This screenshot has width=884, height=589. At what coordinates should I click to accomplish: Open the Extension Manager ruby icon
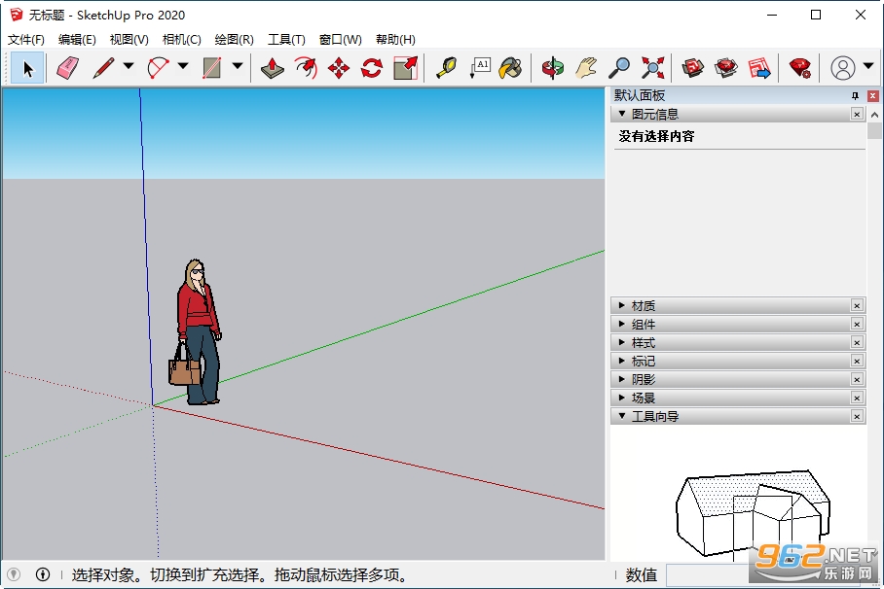tap(799, 68)
